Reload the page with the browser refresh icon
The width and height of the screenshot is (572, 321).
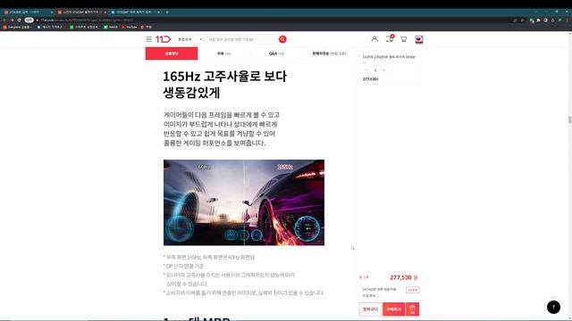pyautogui.click(x=20, y=21)
